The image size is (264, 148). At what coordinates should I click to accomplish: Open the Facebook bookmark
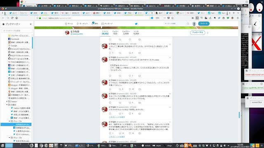[15, 39]
